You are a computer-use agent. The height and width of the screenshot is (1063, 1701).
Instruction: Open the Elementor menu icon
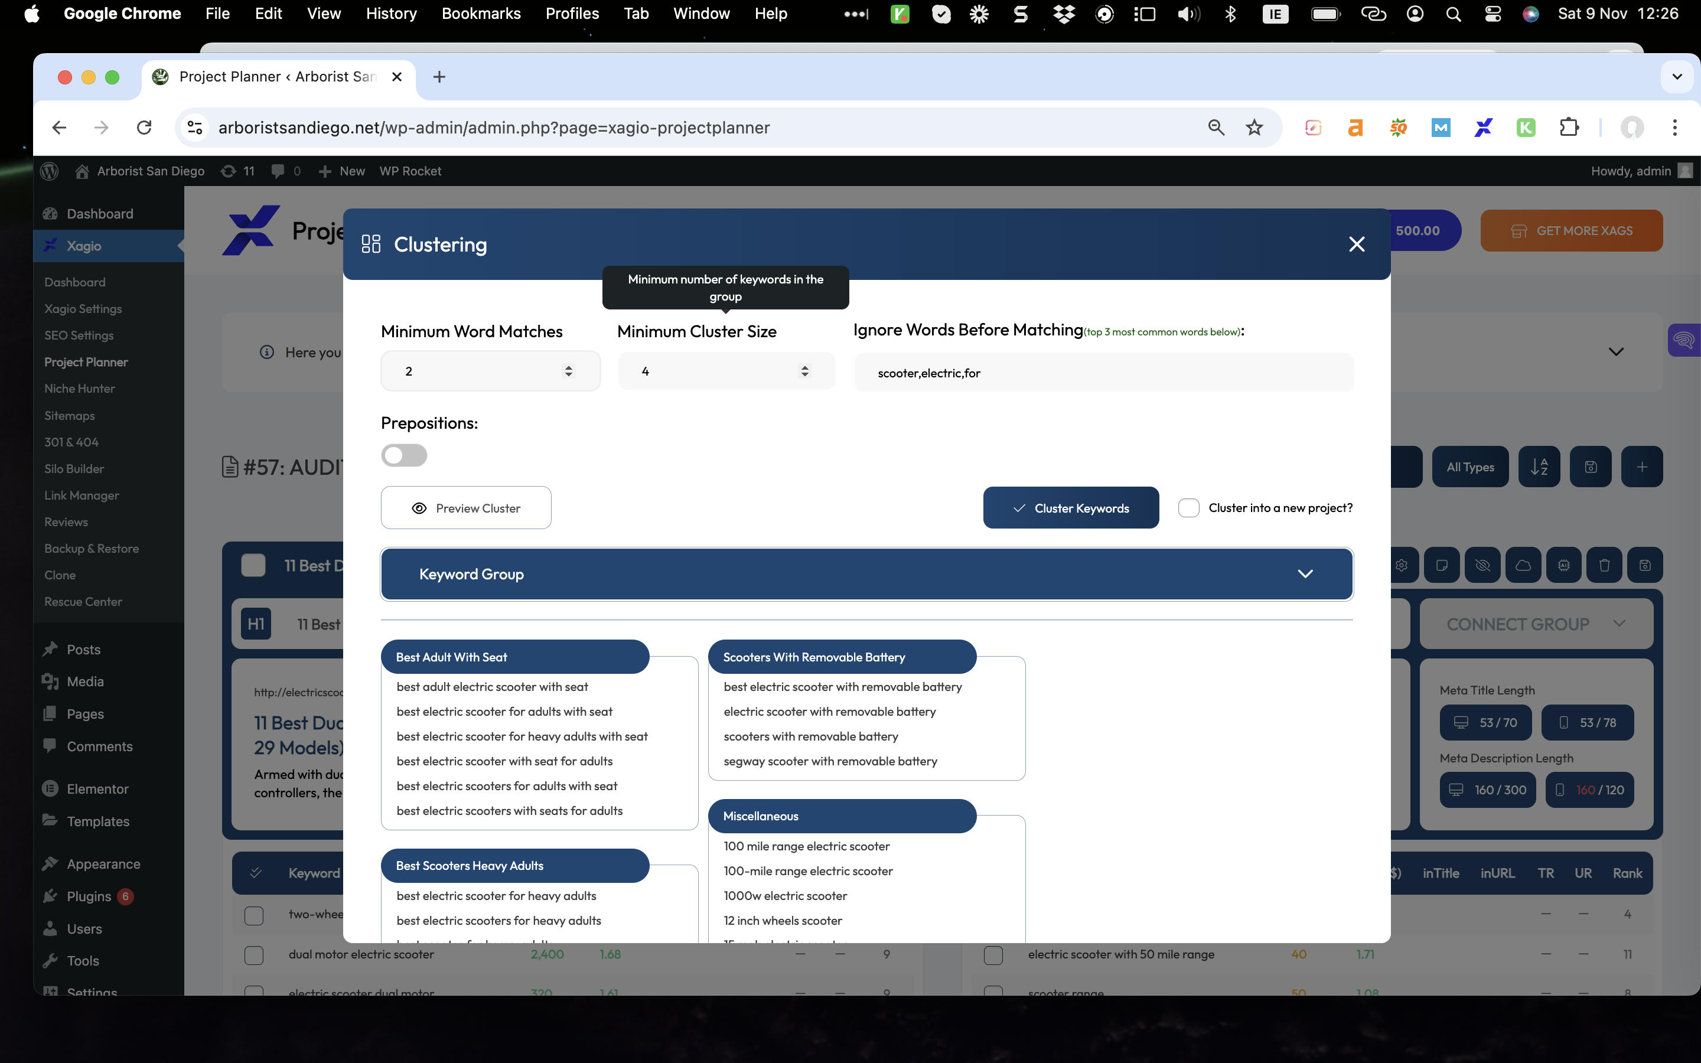pos(50,788)
